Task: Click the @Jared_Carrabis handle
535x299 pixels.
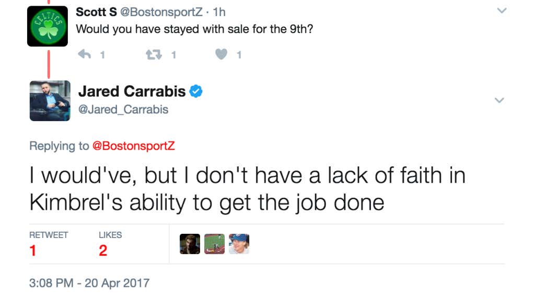Action: 123,110
